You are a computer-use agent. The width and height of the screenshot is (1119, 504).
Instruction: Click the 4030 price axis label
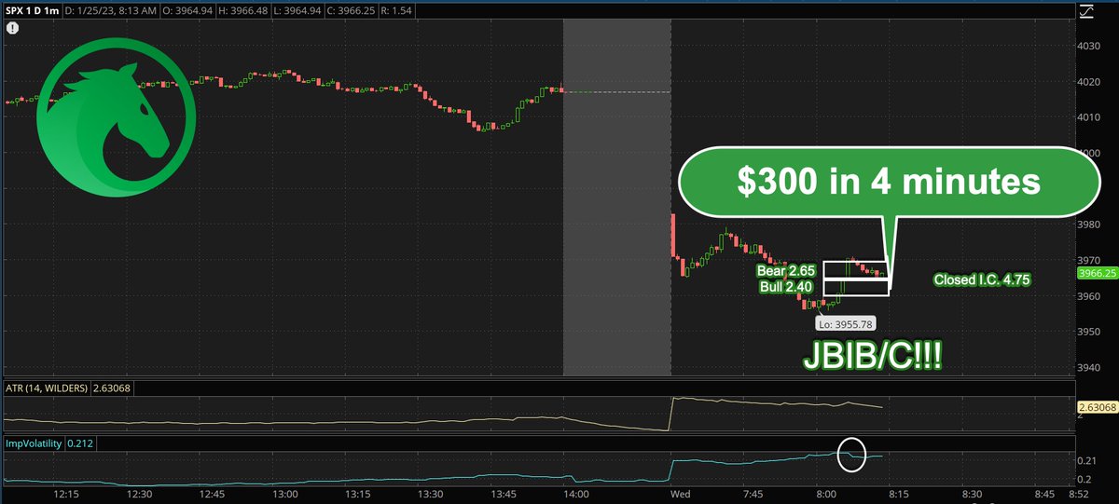pyautogui.click(x=1088, y=45)
